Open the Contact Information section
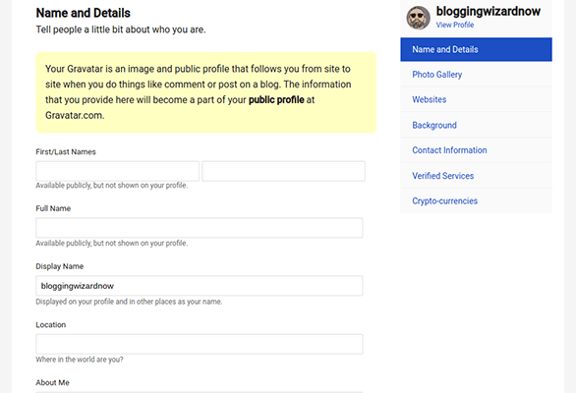 [476, 150]
